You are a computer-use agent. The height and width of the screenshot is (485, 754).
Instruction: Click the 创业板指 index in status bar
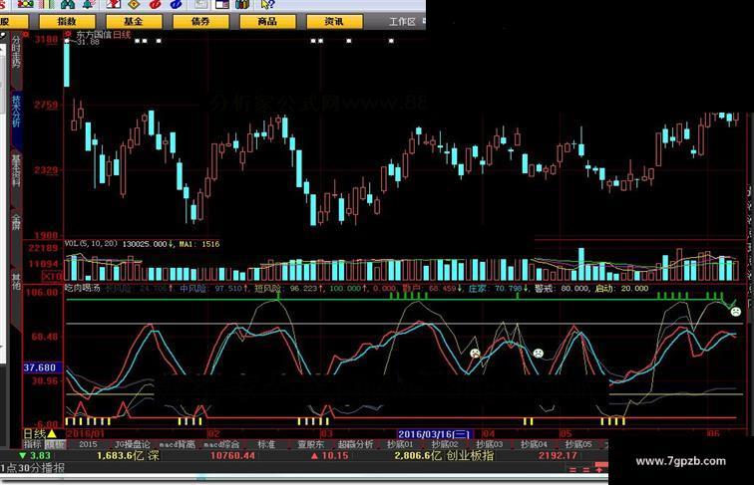pos(470,456)
